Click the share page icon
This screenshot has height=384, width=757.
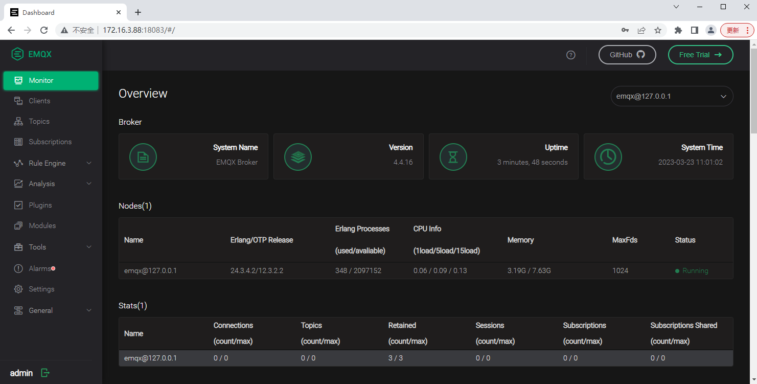641,30
